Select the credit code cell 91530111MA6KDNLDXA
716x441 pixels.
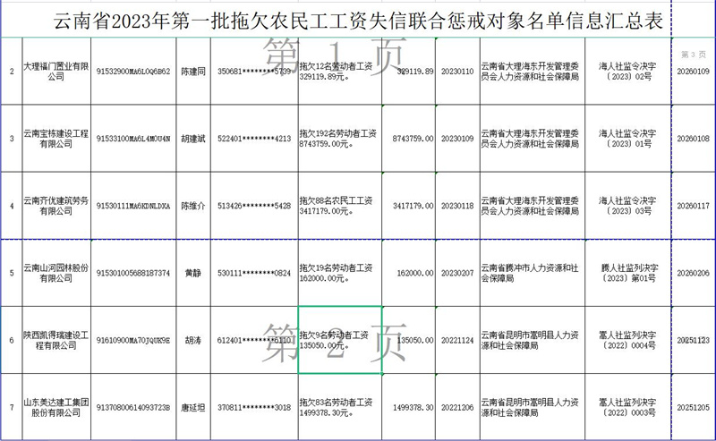pos(129,205)
